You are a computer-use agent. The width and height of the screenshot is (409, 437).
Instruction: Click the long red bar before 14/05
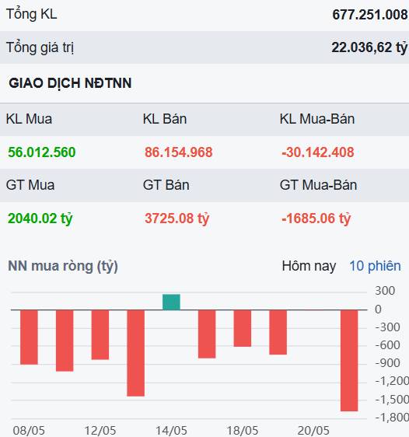point(135,353)
